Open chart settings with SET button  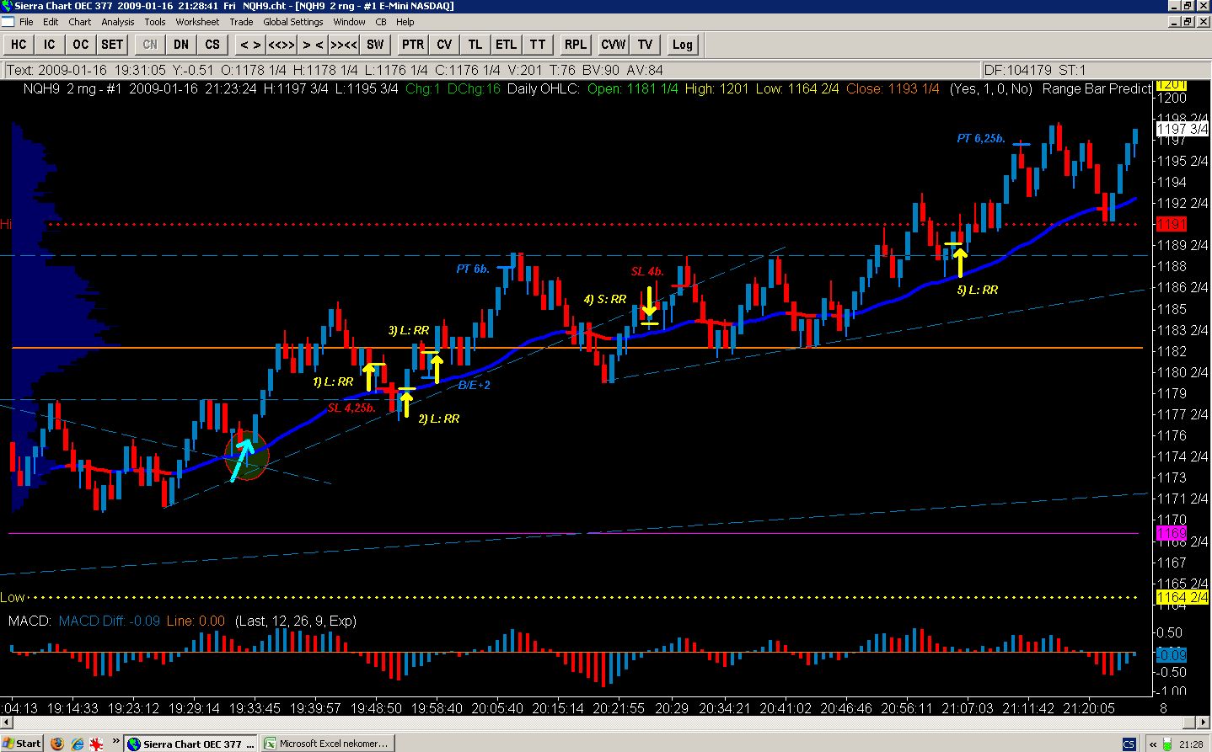tap(112, 45)
